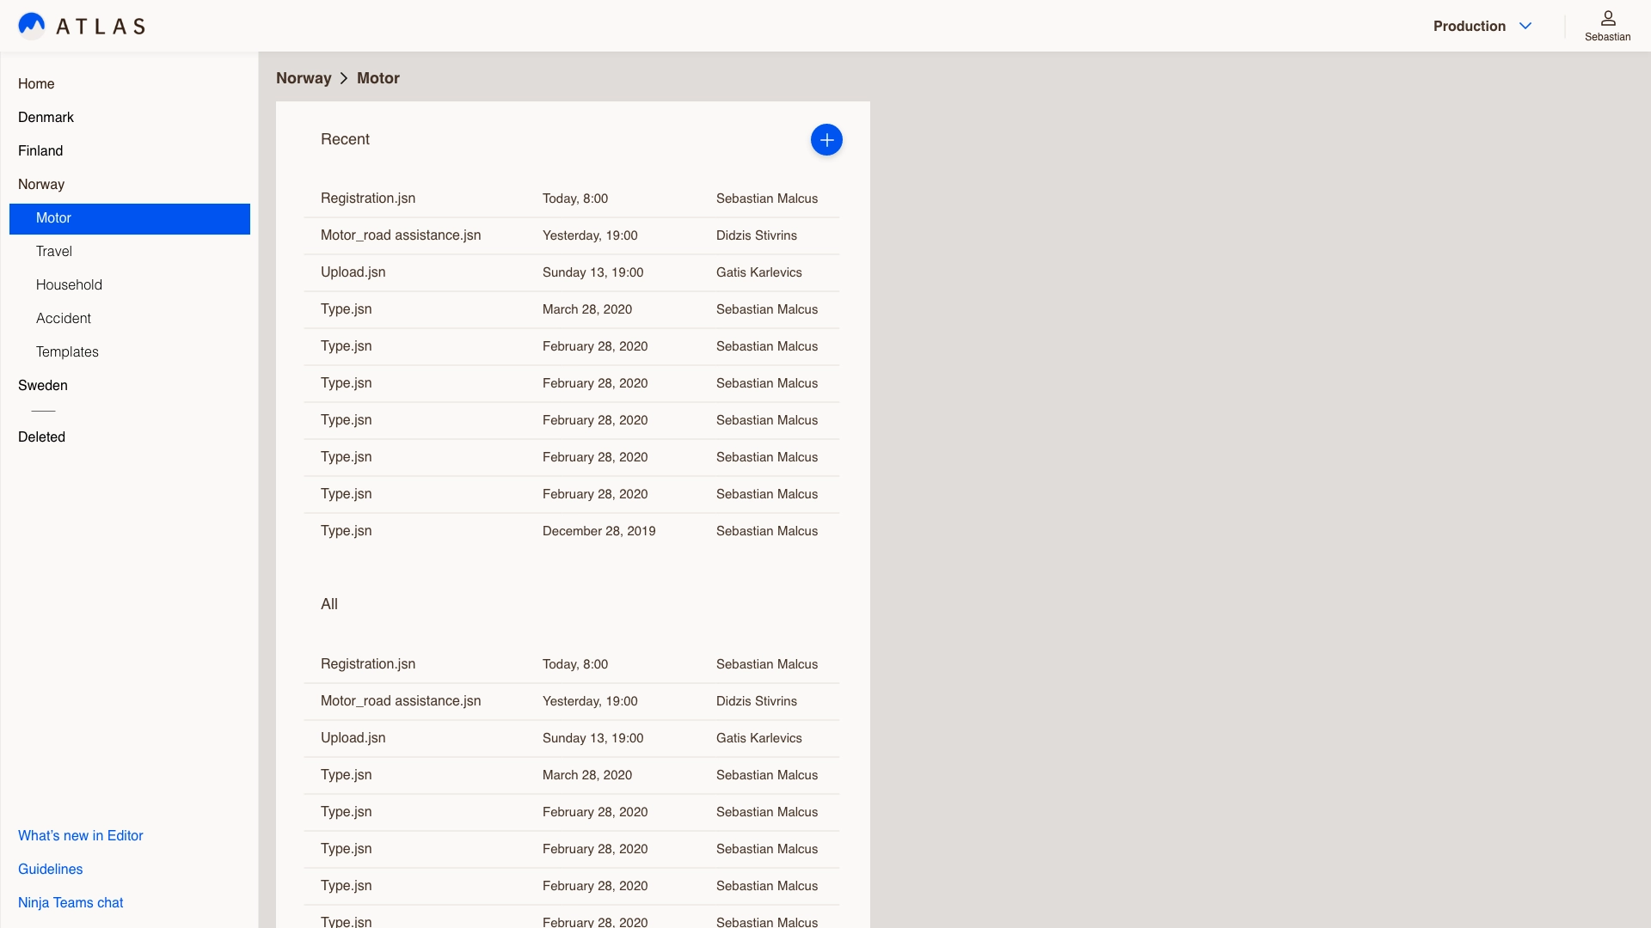Click the breadcrumb chevron after Norway

(x=344, y=78)
